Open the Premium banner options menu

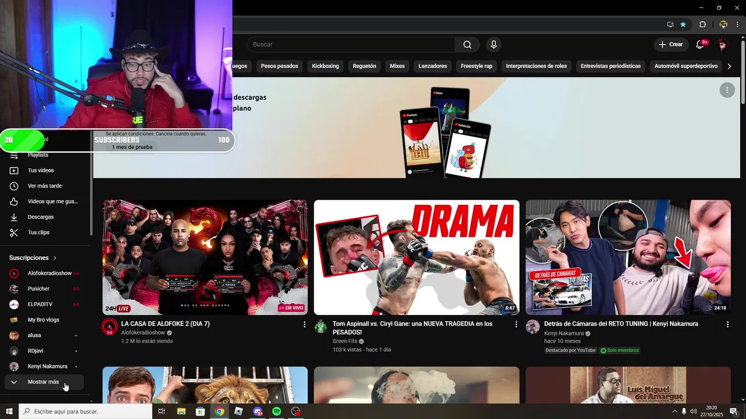(727, 90)
